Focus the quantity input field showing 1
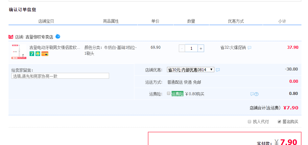The height and width of the screenshot is (145, 308). (191, 48)
